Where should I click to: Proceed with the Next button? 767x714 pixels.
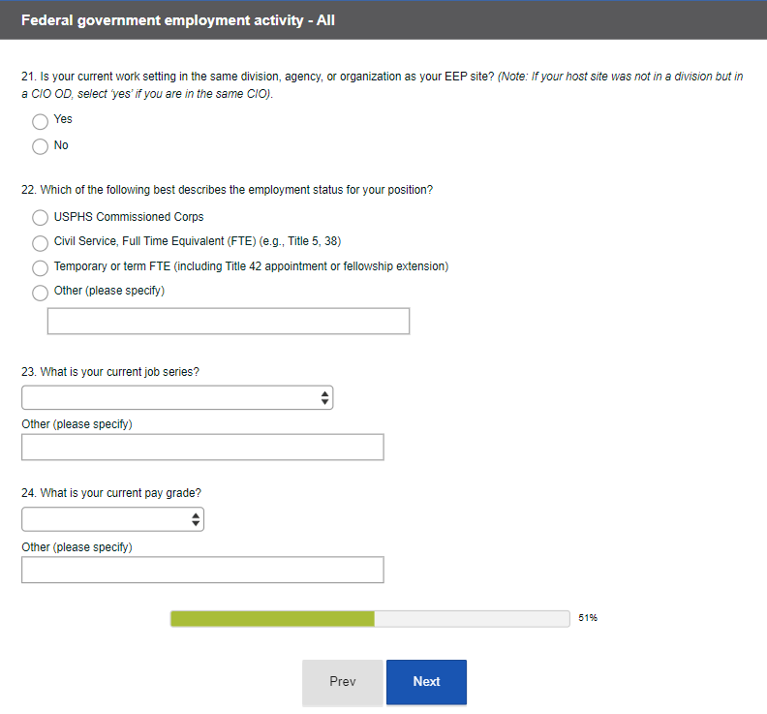(426, 682)
